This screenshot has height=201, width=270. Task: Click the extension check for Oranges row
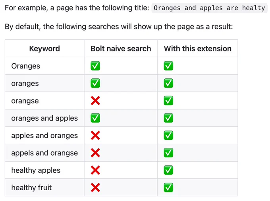point(168,66)
